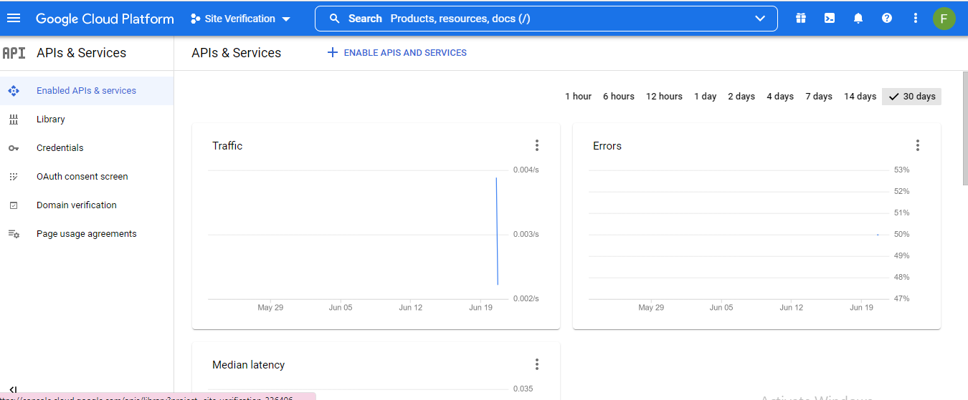Open Page usage agreements
The image size is (968, 400).
(86, 234)
